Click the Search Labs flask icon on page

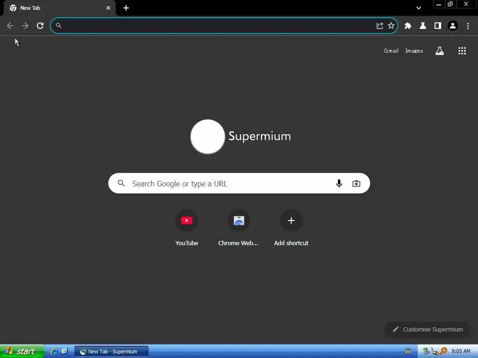point(440,51)
